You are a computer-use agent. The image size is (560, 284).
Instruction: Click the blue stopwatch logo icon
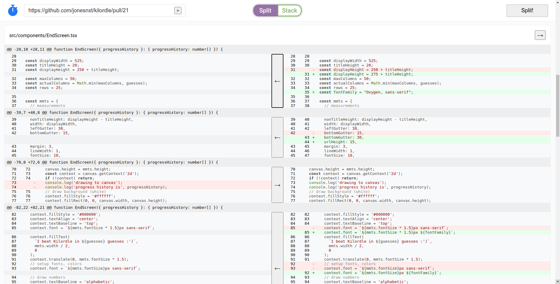coord(13,10)
